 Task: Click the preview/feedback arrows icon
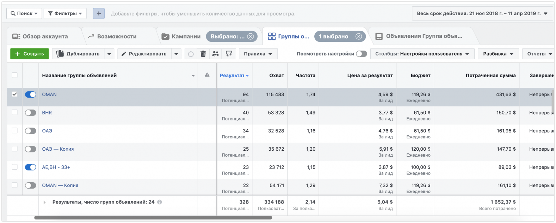point(229,54)
